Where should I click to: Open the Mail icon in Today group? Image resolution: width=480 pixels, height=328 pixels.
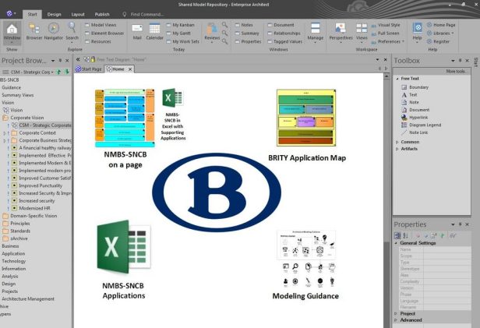pyautogui.click(x=137, y=30)
